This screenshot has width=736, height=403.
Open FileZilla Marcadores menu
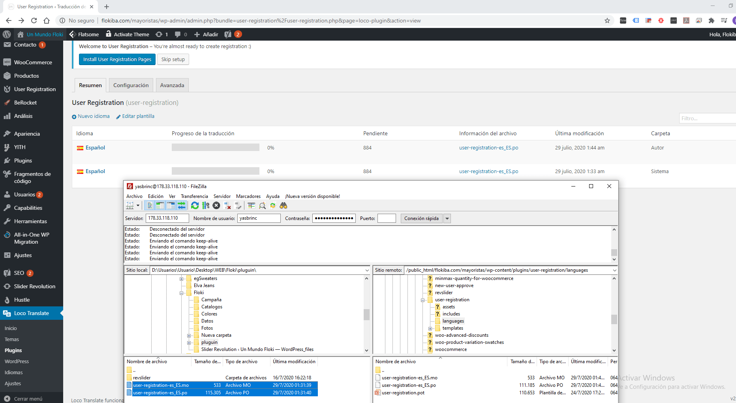248,196
